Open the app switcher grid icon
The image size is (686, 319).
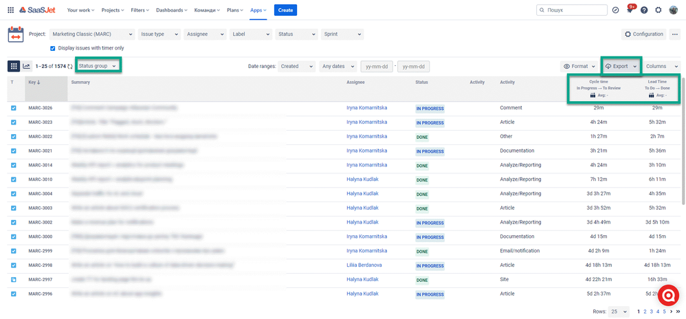click(x=10, y=10)
